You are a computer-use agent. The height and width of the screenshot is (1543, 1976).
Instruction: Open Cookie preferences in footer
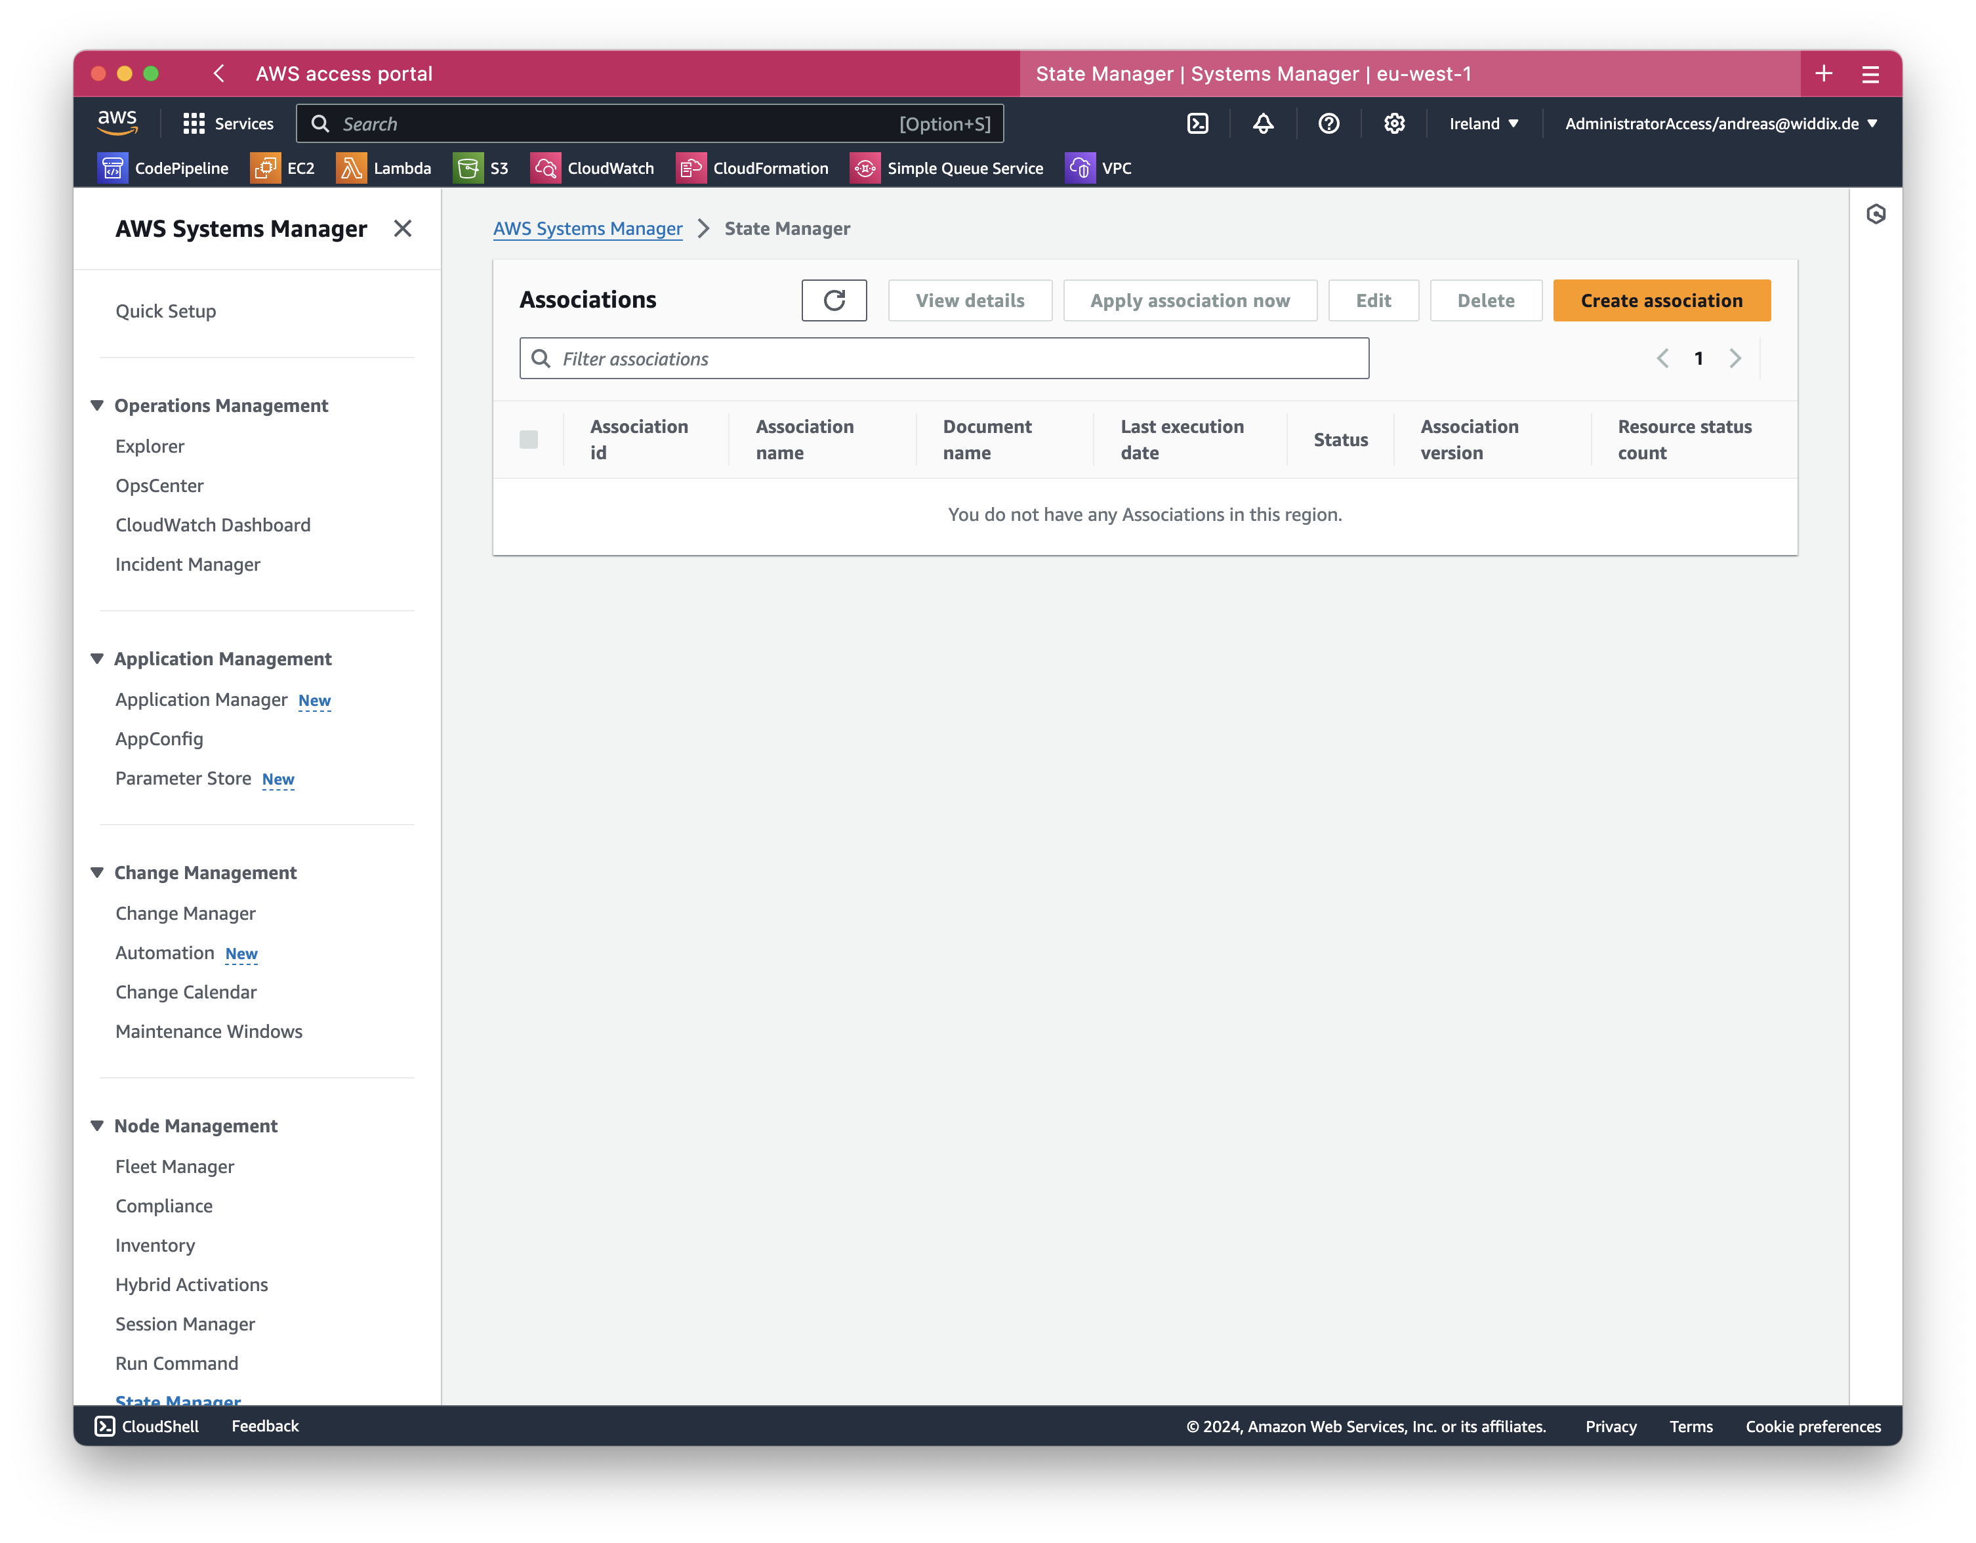pyautogui.click(x=1813, y=1426)
